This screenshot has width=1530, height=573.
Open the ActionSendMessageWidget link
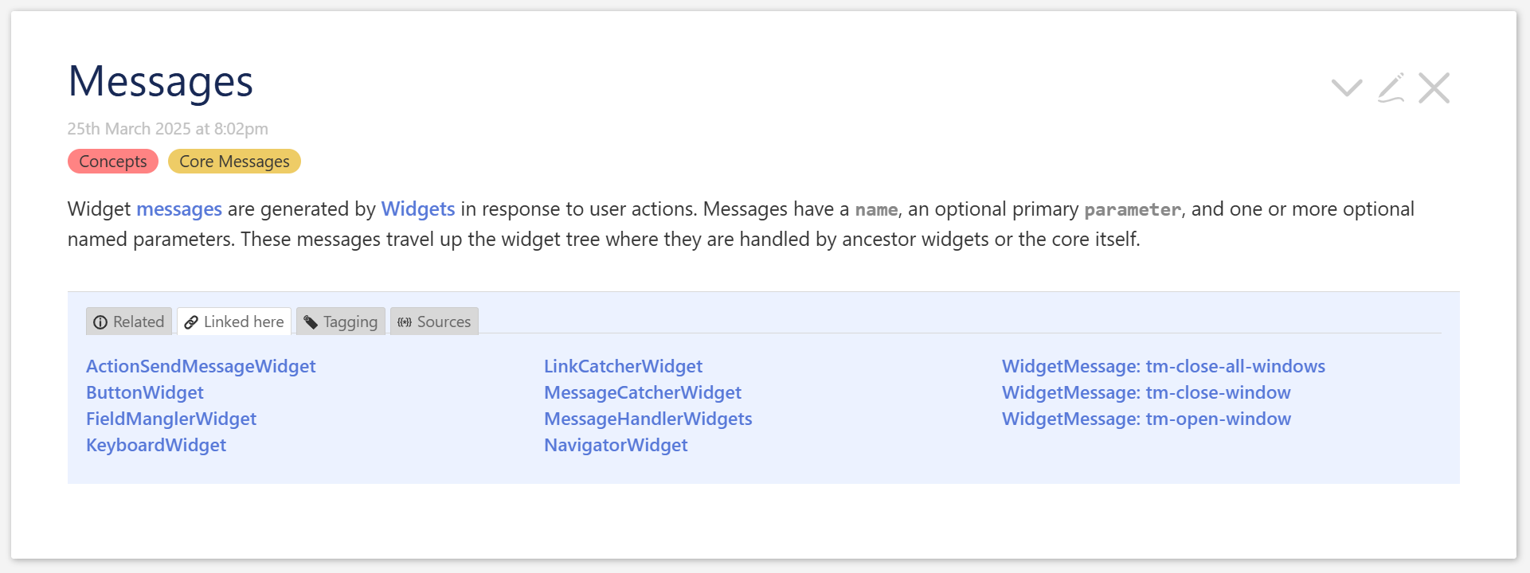(201, 366)
